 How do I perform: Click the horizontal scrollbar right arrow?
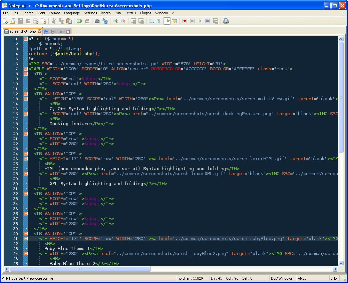click(335, 269)
